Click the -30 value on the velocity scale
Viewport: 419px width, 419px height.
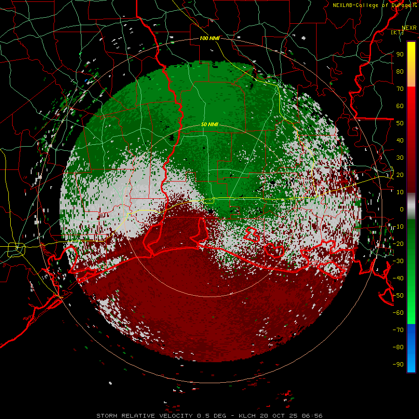[x=398, y=261]
